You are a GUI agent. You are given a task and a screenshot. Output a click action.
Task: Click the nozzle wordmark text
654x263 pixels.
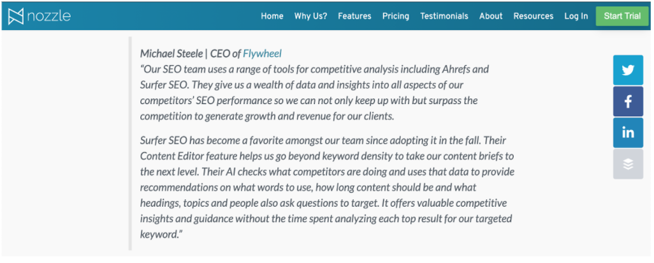[49, 16]
